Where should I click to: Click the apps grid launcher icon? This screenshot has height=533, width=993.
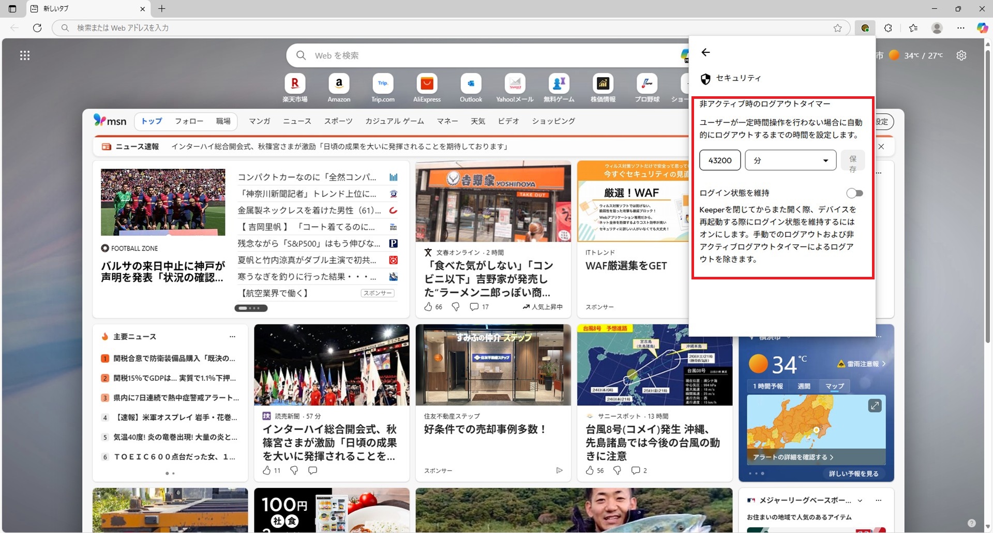[x=25, y=55]
